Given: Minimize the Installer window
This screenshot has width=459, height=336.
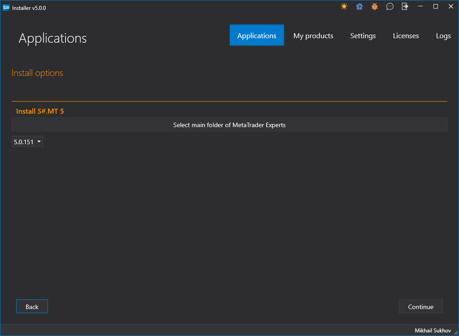Looking at the screenshot, I should pos(421,6).
